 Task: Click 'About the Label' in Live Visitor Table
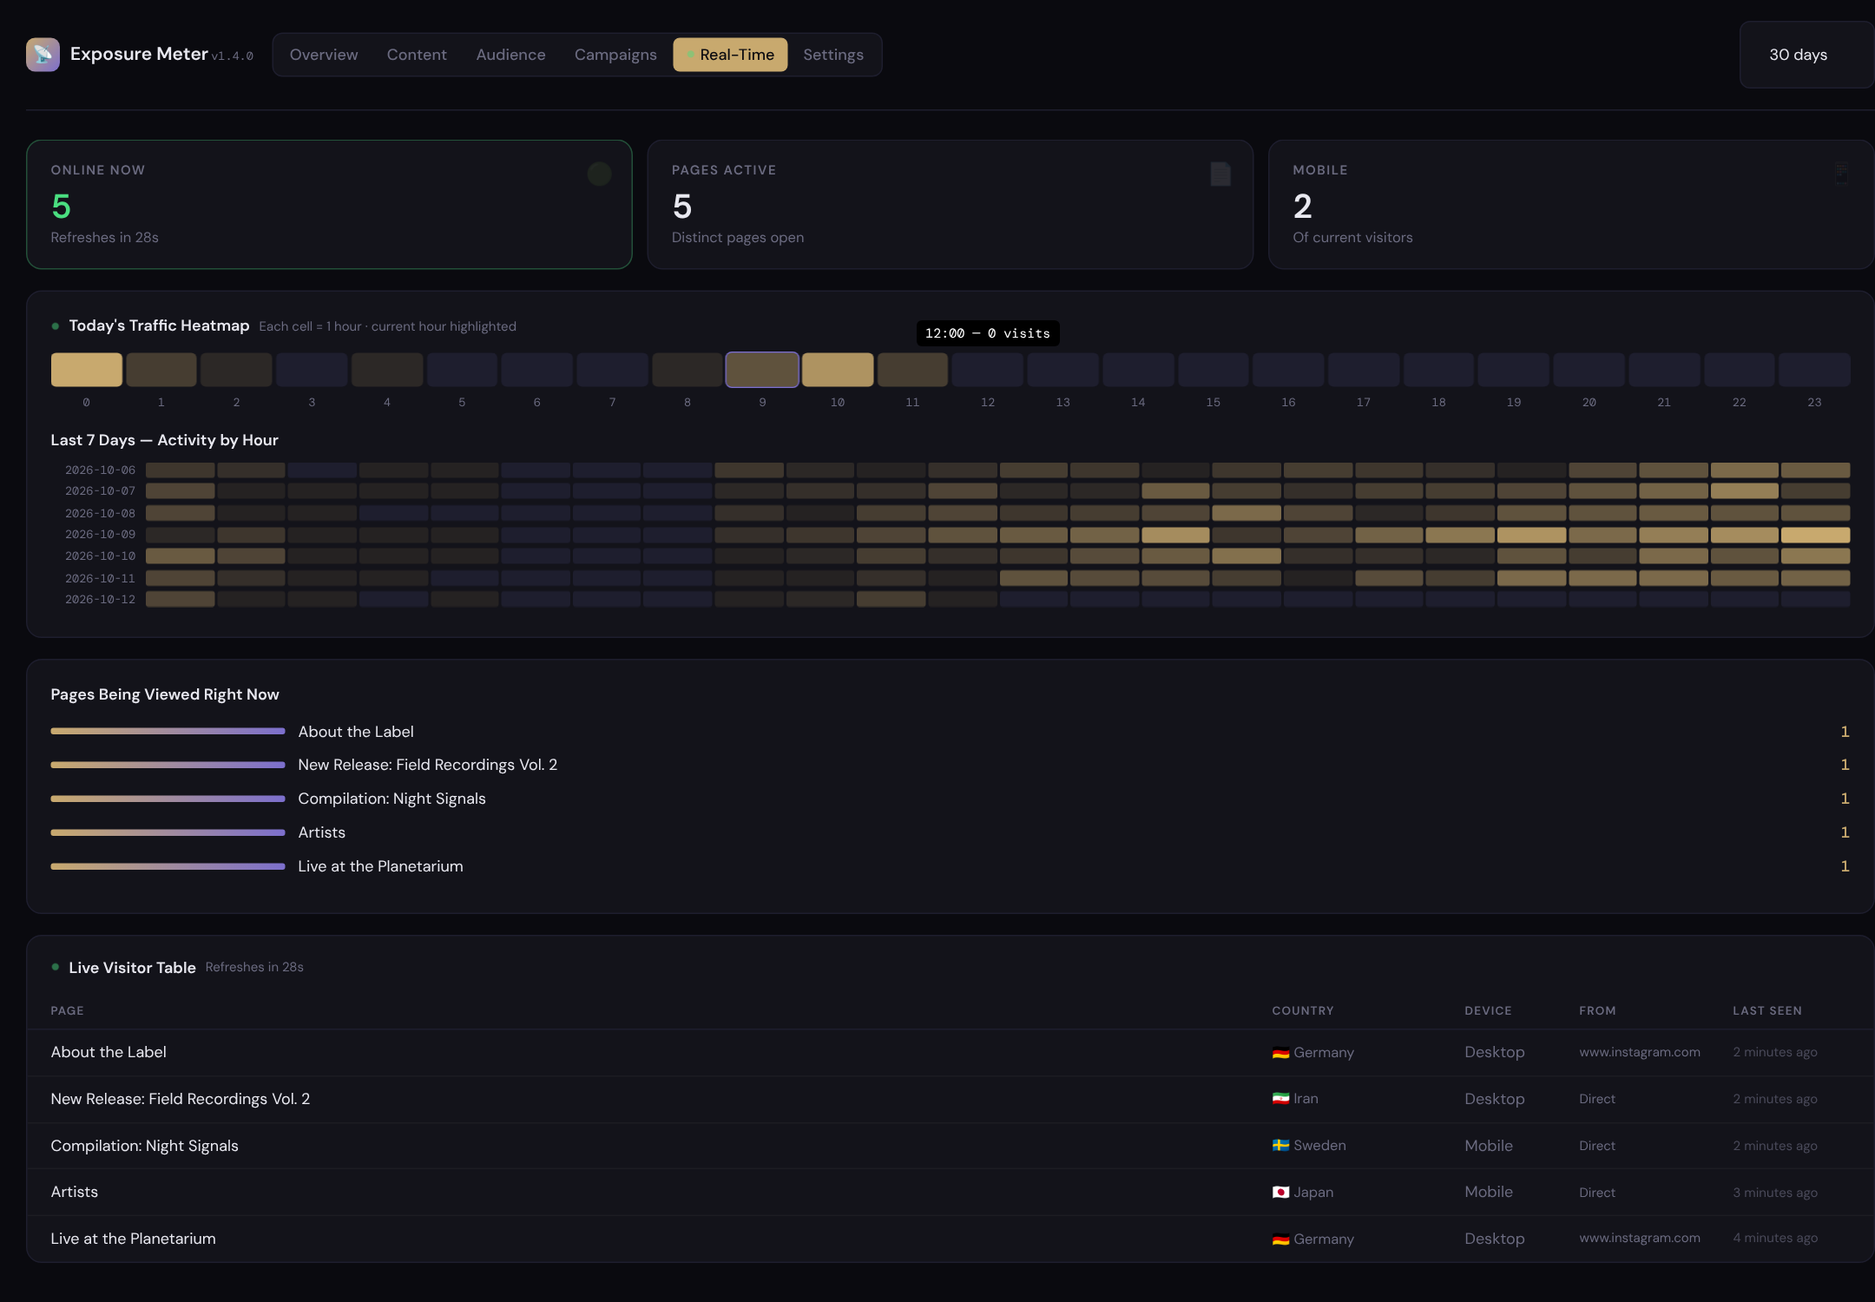(109, 1052)
